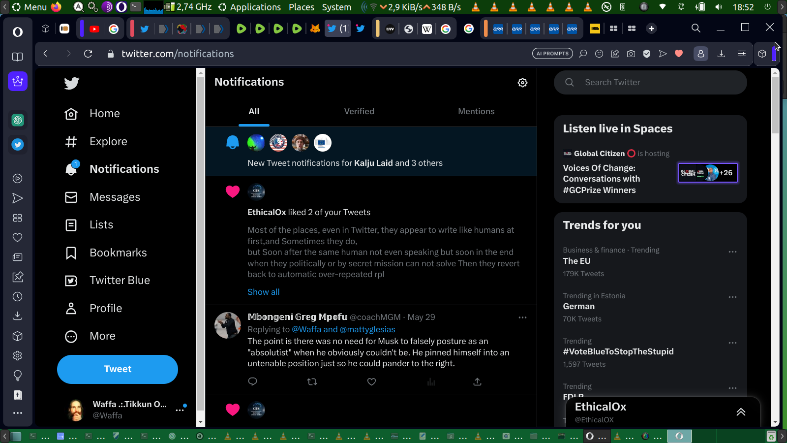Open Twitter Bookmarks
The height and width of the screenshot is (443, 787).
coord(106,253)
